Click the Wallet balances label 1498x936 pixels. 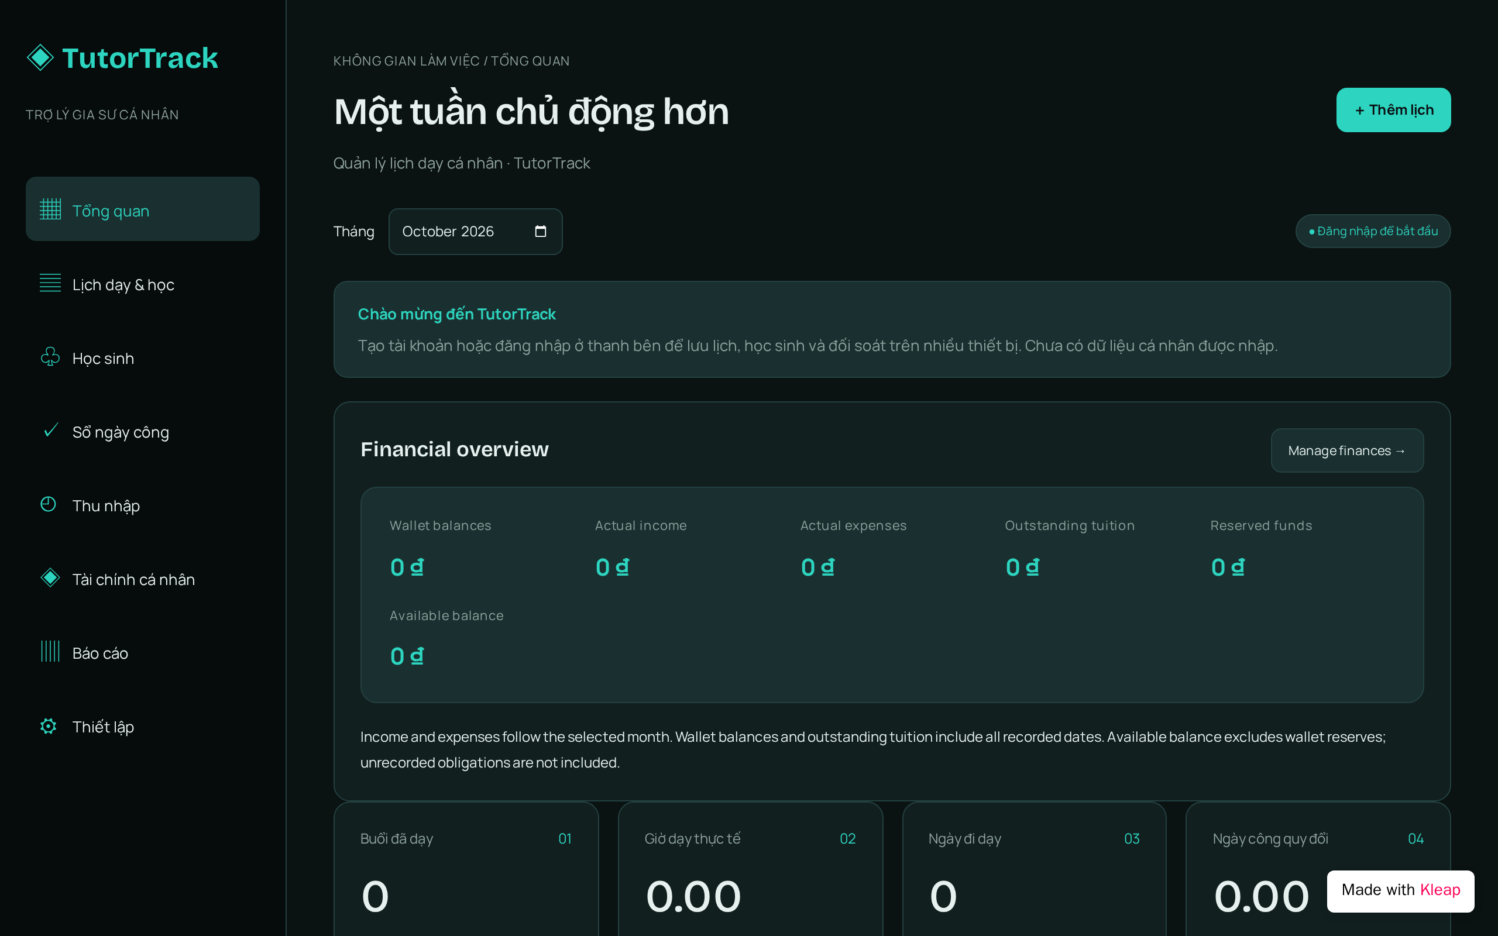click(x=440, y=525)
